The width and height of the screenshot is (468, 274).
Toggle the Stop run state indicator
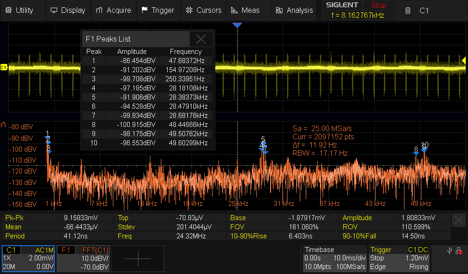(x=378, y=5)
